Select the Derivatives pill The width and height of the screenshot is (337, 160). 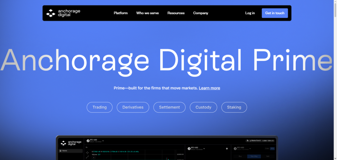(133, 107)
